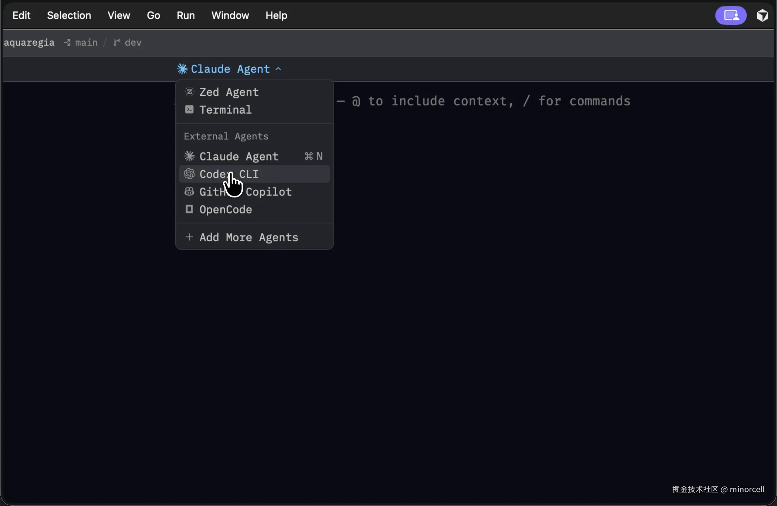Open the Help menu
The width and height of the screenshot is (777, 506).
(276, 15)
